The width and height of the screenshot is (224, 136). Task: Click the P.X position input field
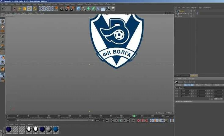[185, 91]
